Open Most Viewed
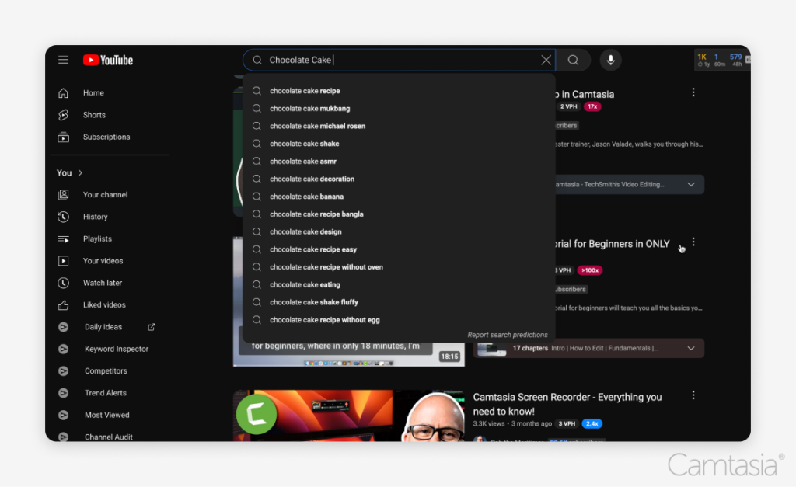The width and height of the screenshot is (796, 487). 106,415
